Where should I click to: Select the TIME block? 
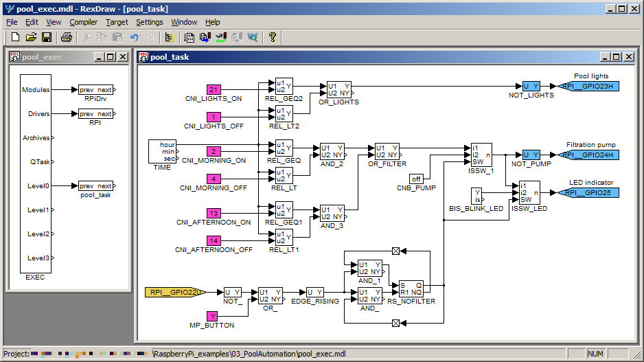coord(163,151)
